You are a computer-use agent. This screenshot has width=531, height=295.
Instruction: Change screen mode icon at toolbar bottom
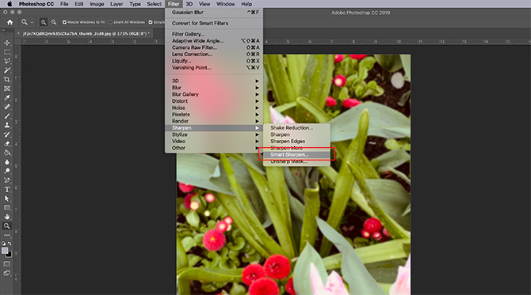[x=7, y=273]
